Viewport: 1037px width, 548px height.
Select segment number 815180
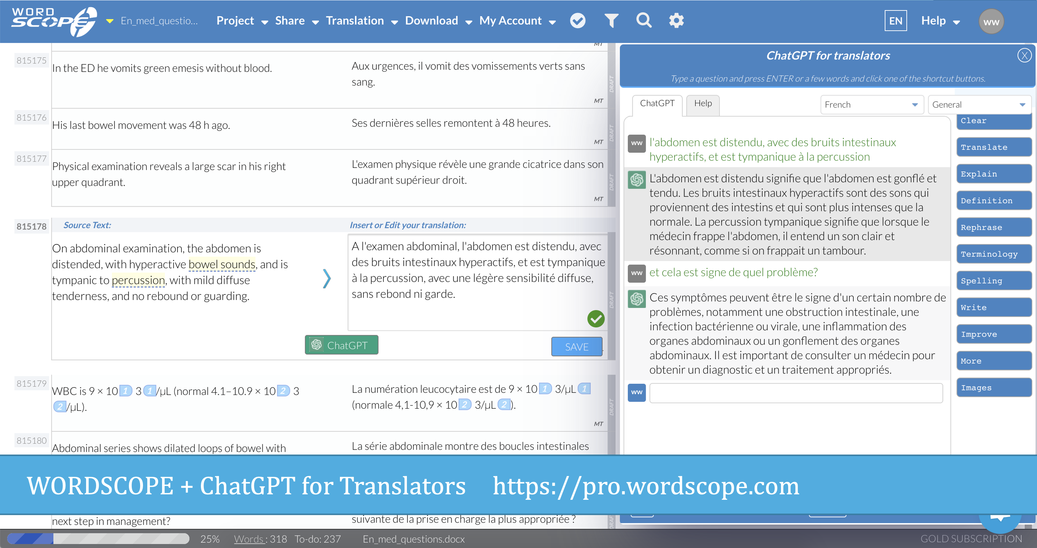pyautogui.click(x=31, y=441)
